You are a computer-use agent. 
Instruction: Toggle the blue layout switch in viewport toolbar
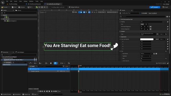coord(80,12)
